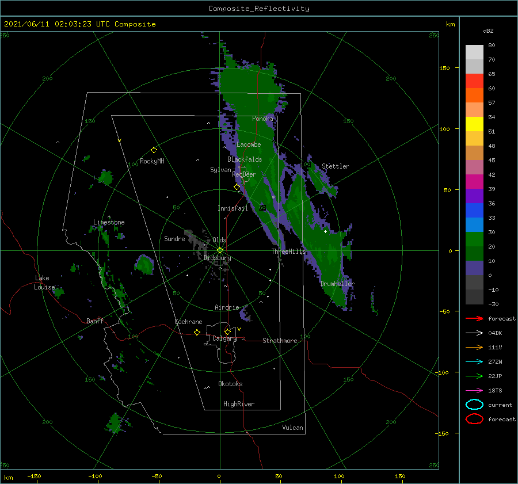Click the yellow 51 dBZ color swatch
The image size is (518, 484).
click(x=474, y=124)
